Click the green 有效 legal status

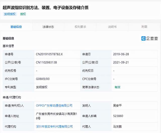coord(117,87)
